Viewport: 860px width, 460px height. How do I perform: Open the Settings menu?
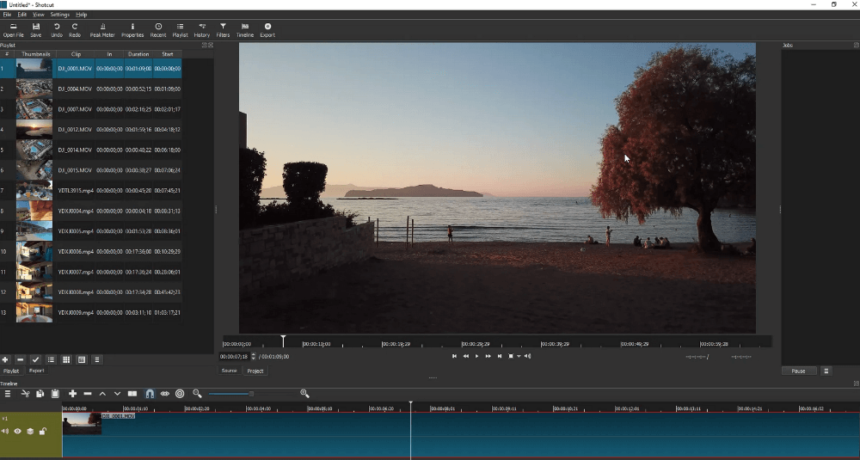tap(60, 15)
